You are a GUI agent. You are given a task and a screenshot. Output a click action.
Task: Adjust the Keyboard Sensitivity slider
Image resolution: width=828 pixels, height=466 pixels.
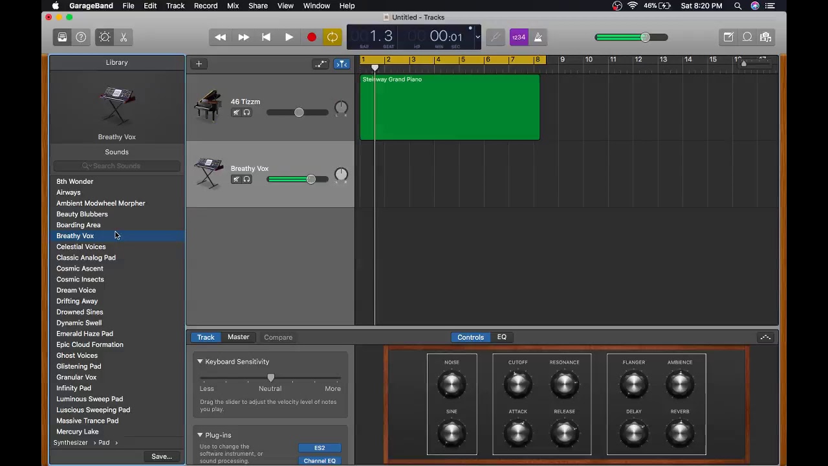(270, 377)
